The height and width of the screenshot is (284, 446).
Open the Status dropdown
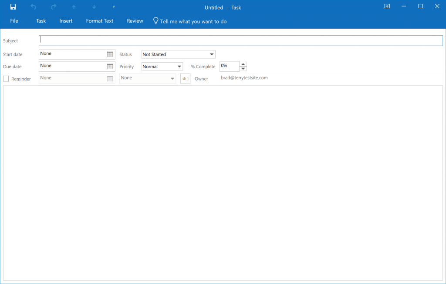coord(211,54)
